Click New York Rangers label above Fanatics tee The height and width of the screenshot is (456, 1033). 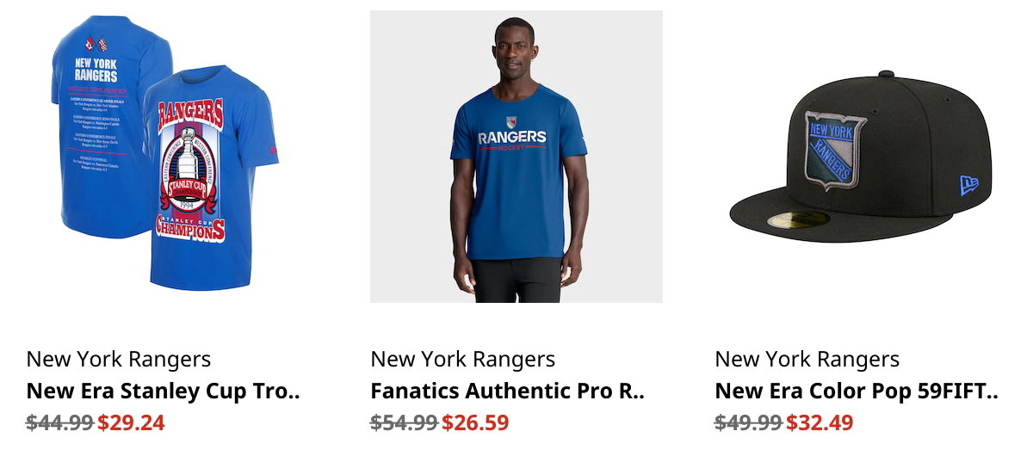pos(463,360)
